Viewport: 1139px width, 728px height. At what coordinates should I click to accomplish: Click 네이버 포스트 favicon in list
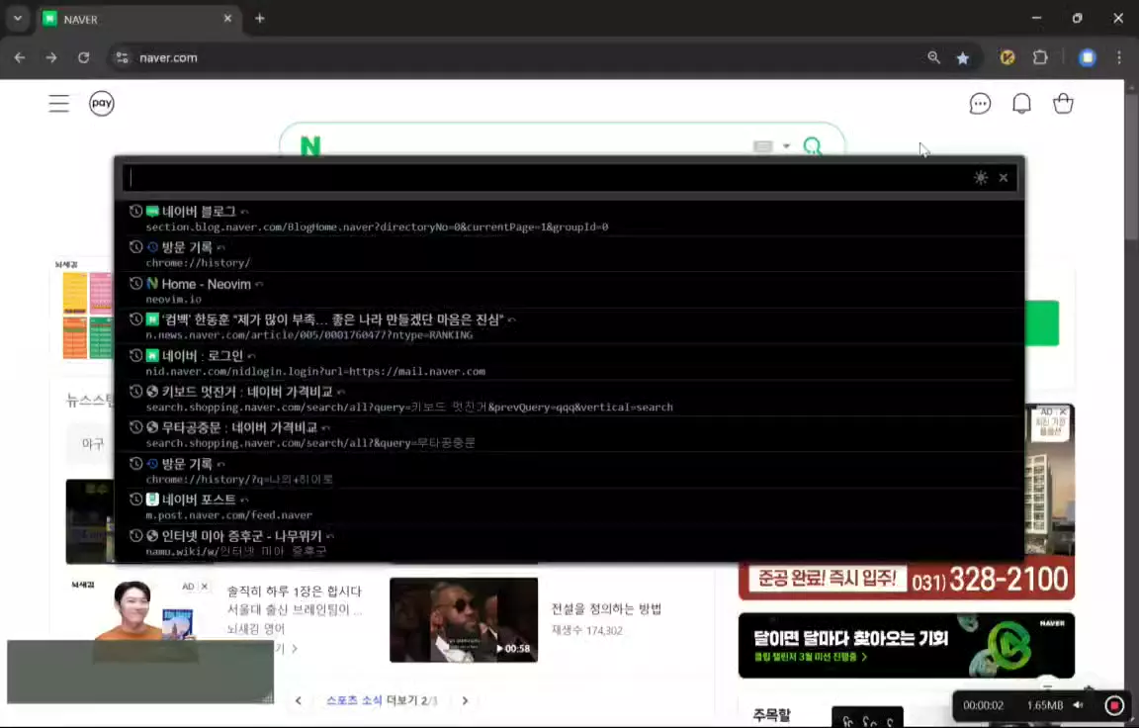click(x=152, y=500)
